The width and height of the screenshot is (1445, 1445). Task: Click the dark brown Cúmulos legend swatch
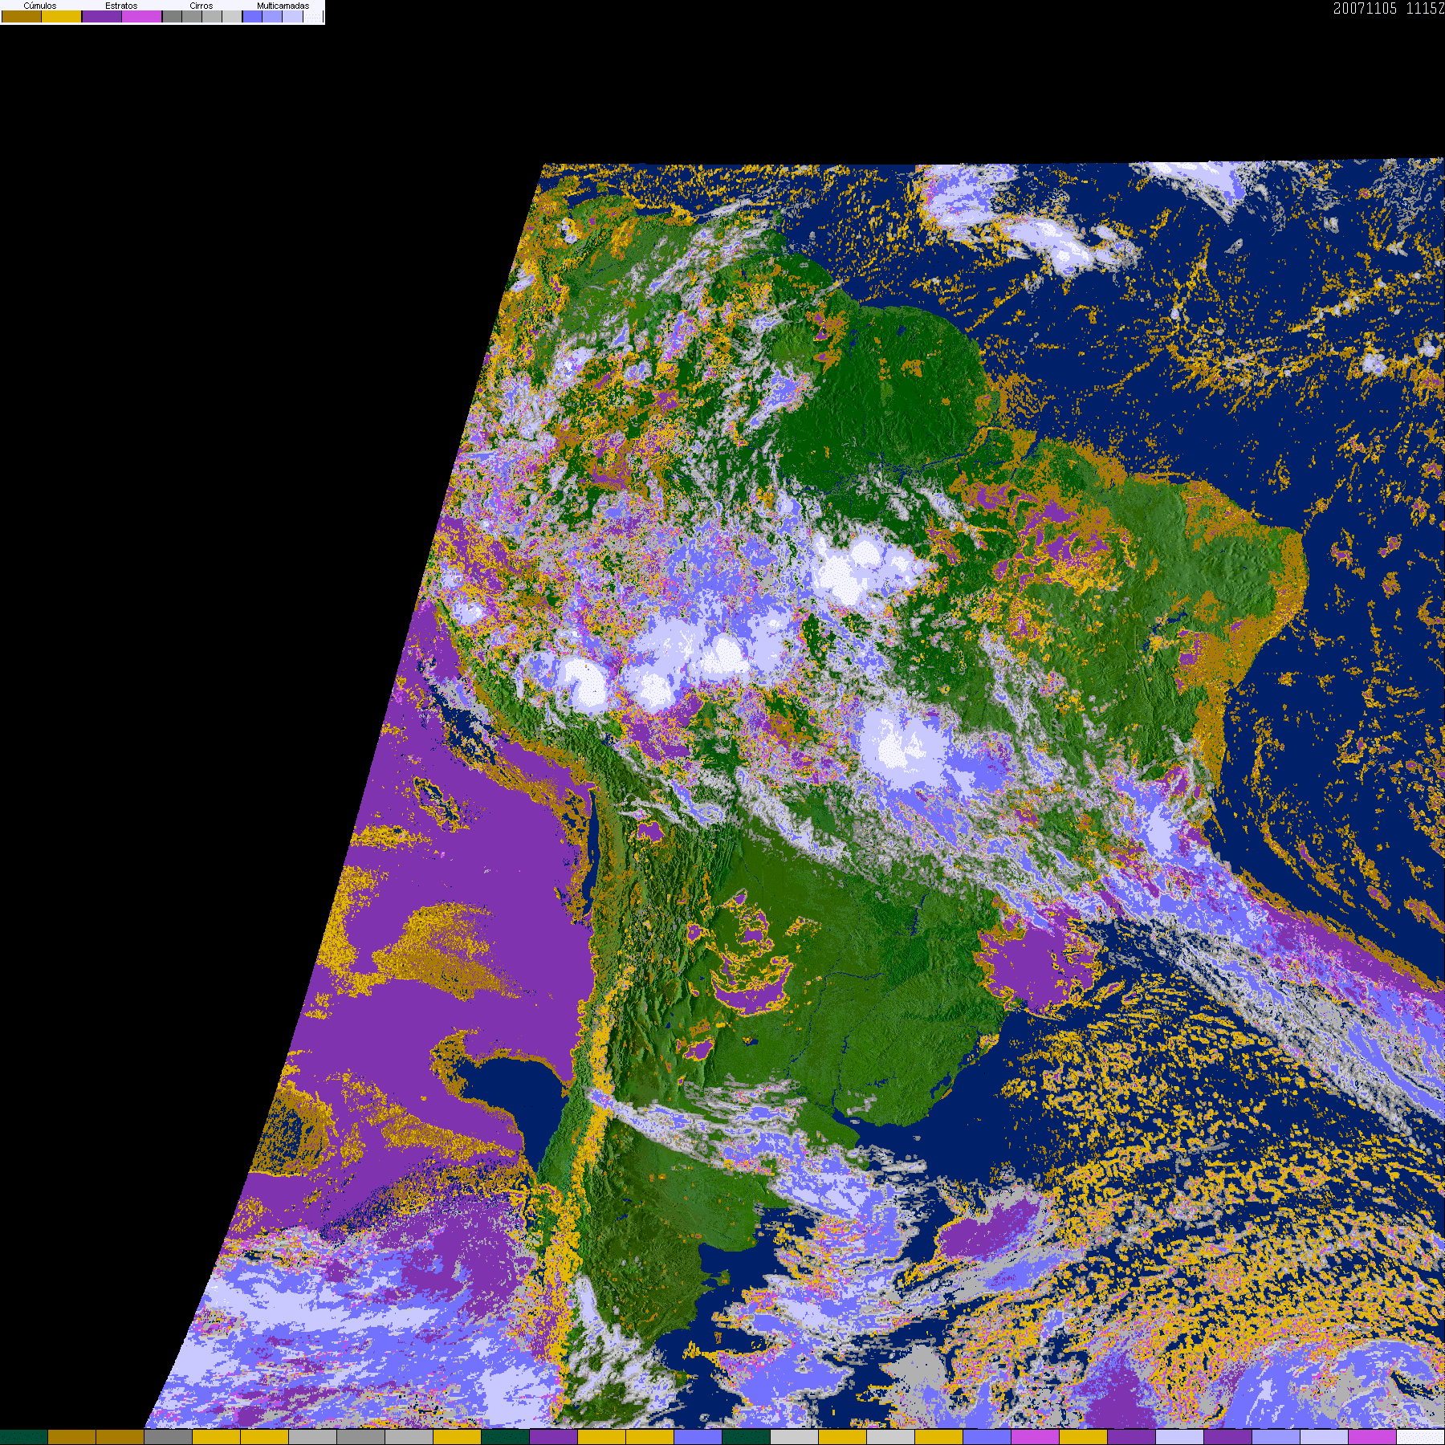22,16
